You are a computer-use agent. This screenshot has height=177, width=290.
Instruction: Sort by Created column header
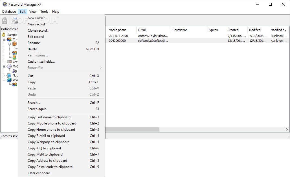[237, 30]
